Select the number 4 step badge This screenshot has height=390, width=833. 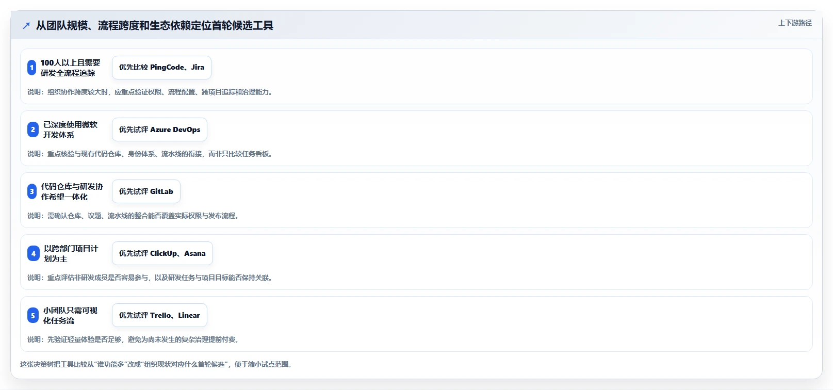pyautogui.click(x=34, y=253)
